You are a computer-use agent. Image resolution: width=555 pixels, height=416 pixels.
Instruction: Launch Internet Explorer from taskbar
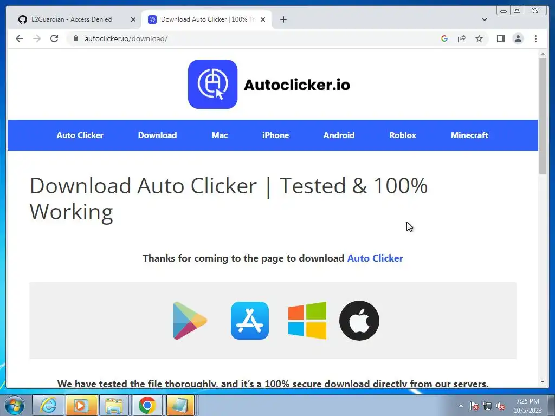(x=48, y=405)
